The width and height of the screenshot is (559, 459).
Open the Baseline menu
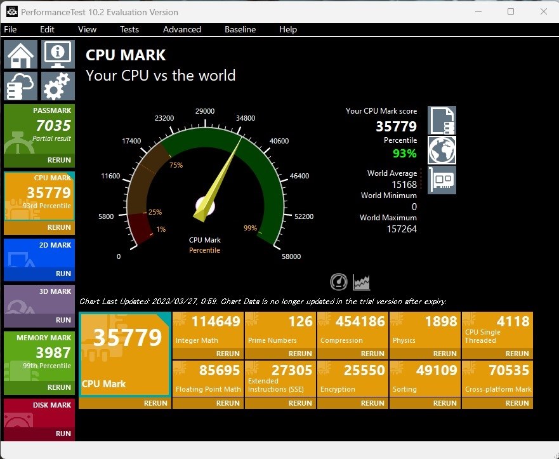[240, 29]
